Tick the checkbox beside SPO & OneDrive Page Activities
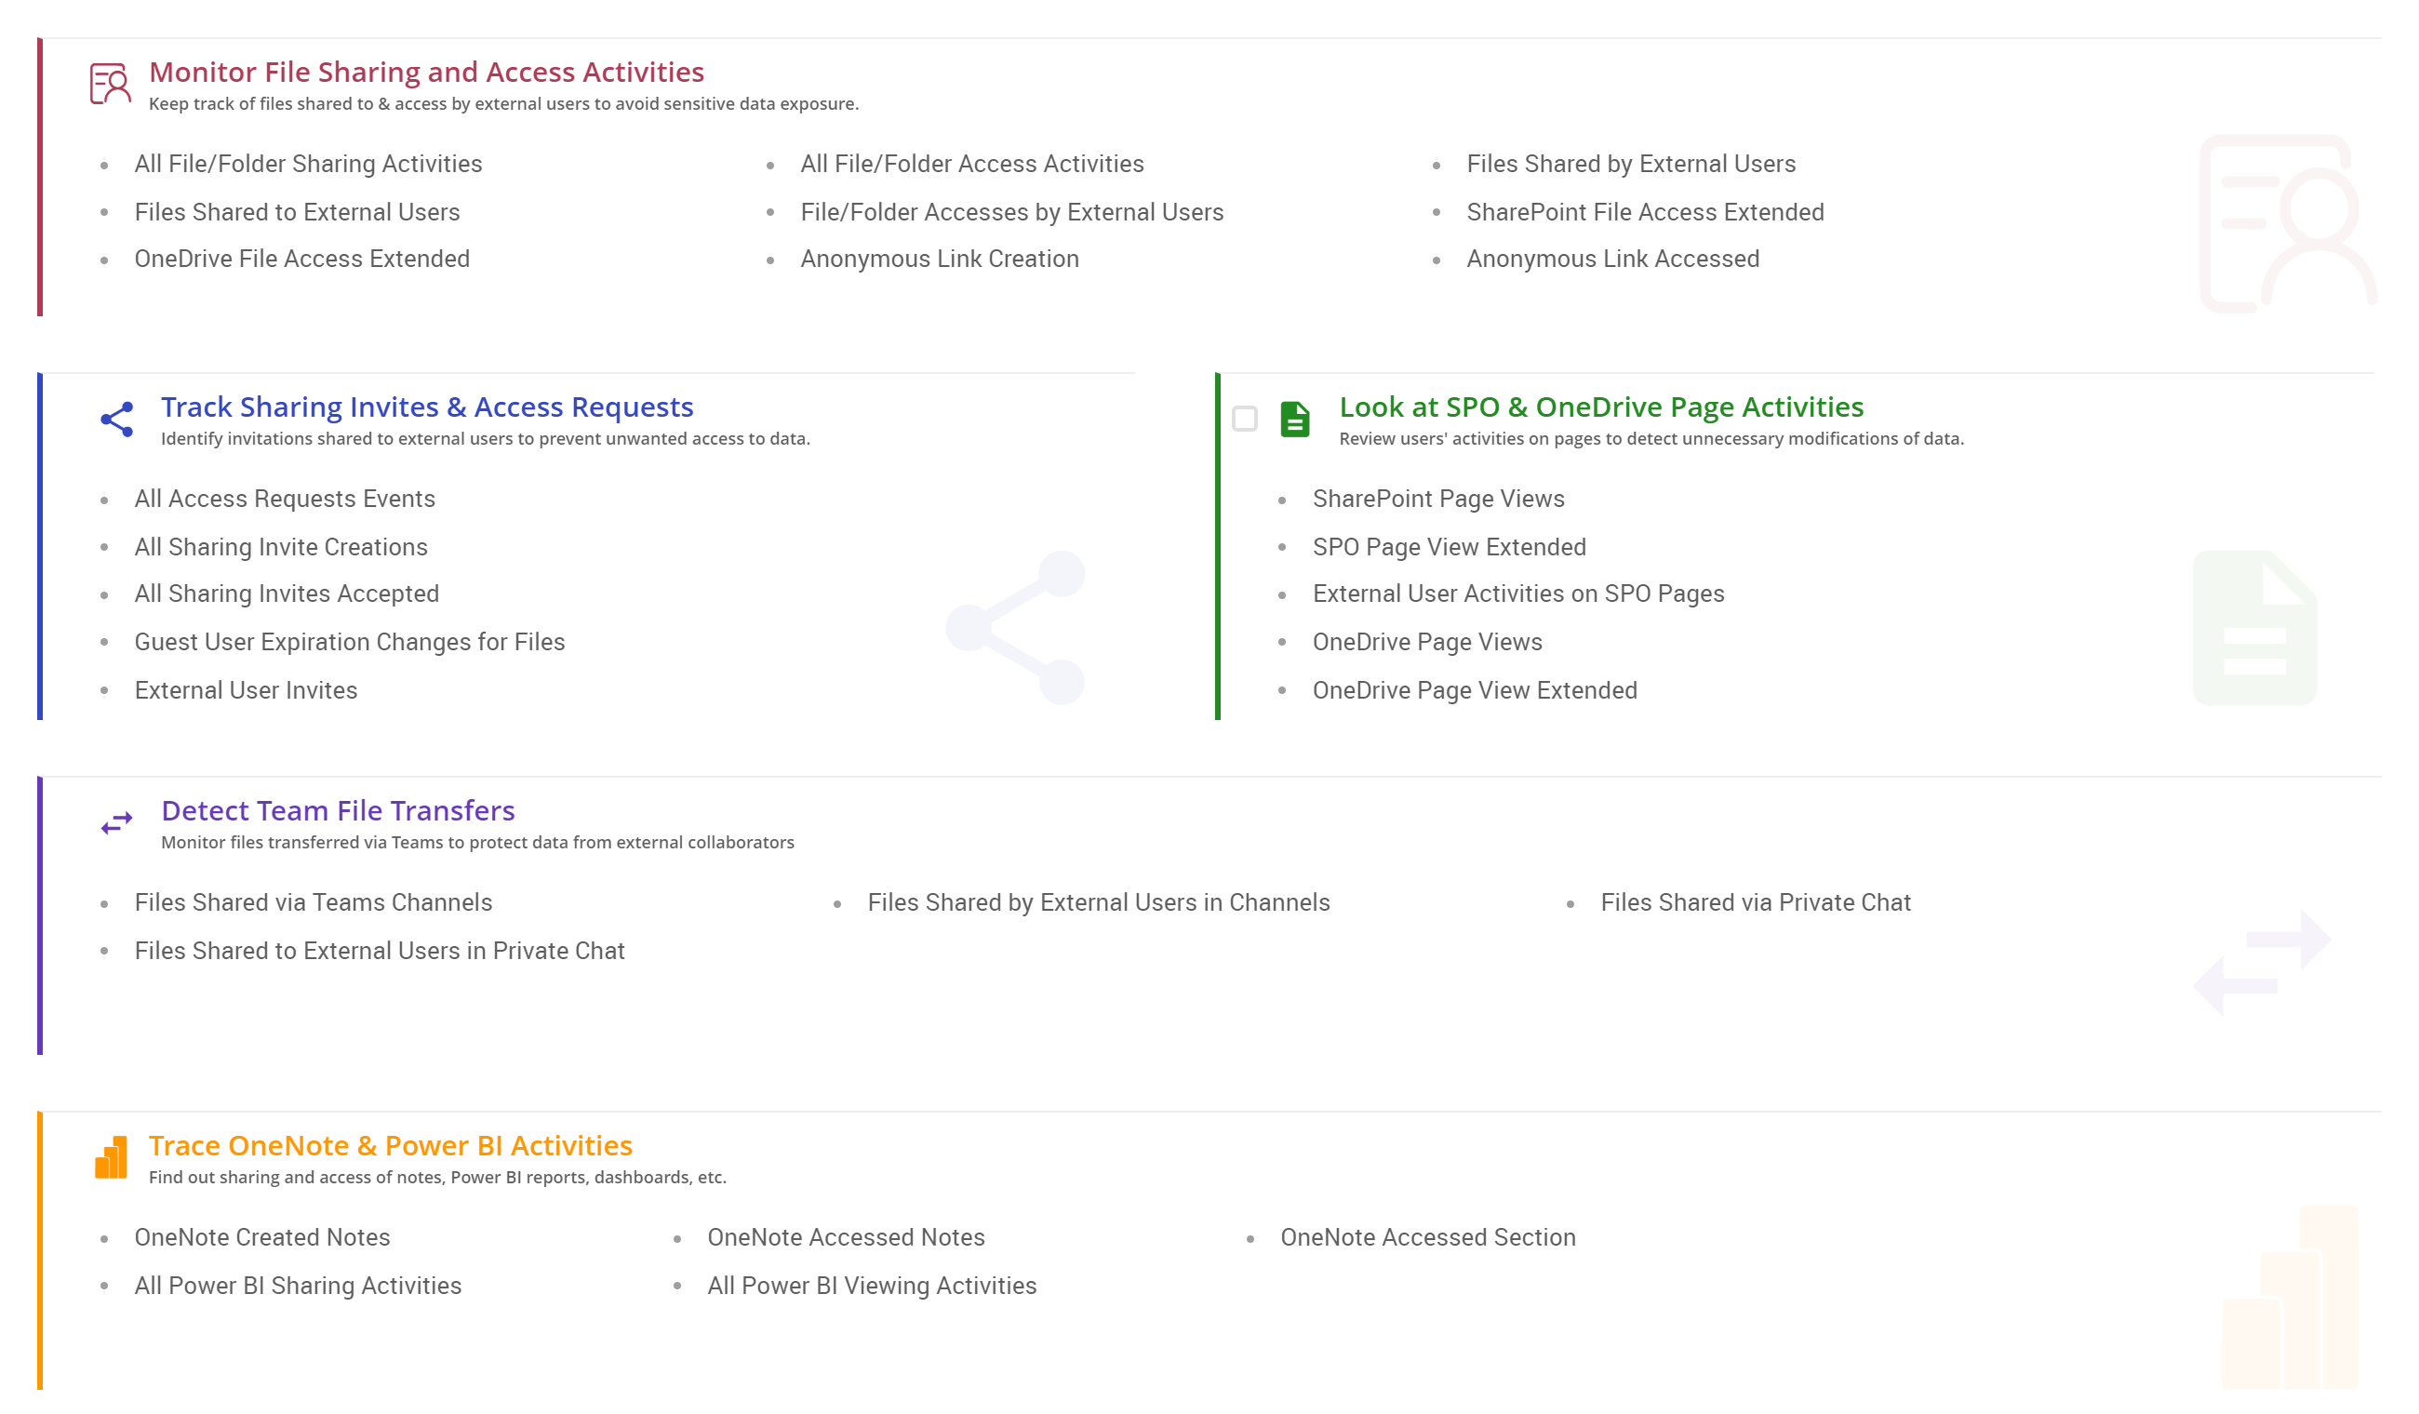The height and width of the screenshot is (1414, 2419). point(1245,420)
